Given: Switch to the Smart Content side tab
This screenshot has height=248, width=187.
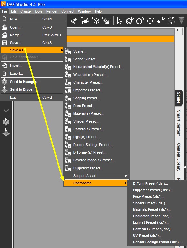Looking at the screenshot, I should 179,123.
